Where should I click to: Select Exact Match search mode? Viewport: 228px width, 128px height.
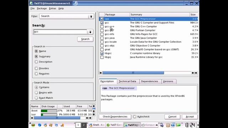pos(36,98)
